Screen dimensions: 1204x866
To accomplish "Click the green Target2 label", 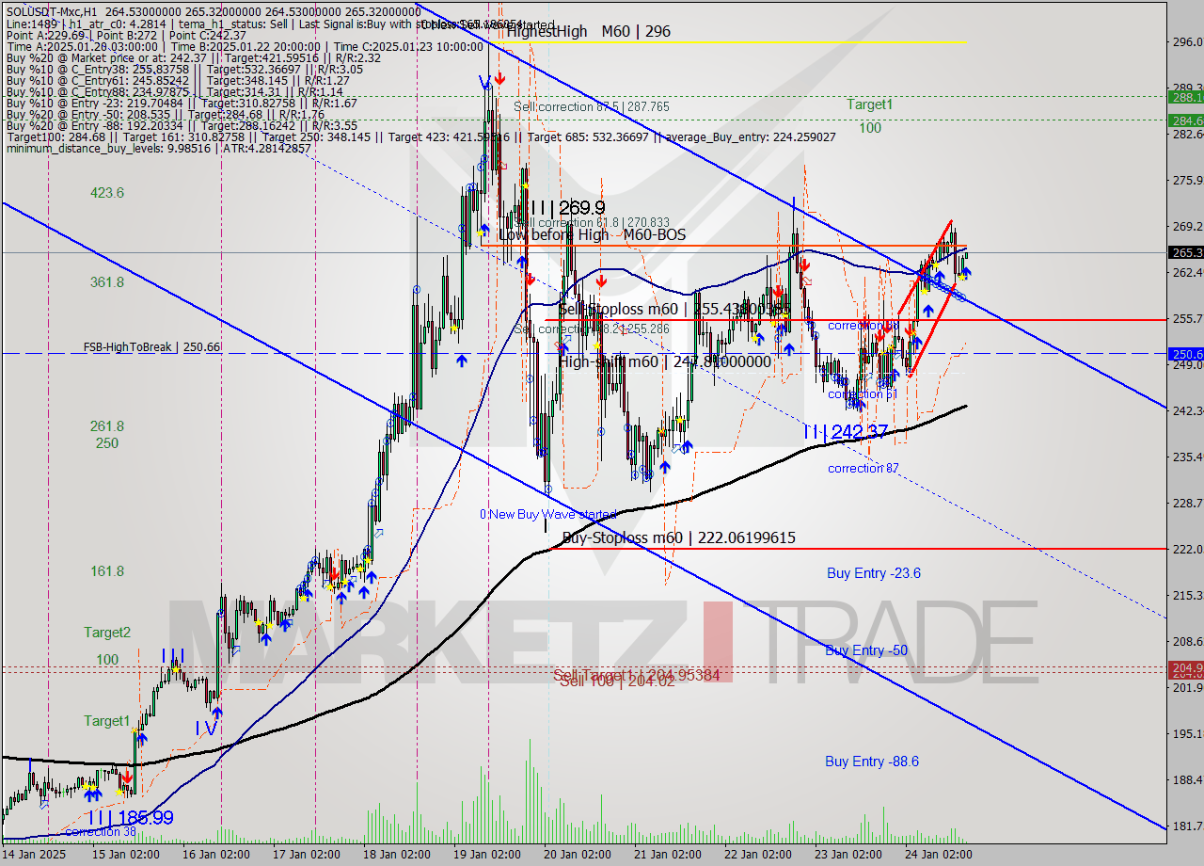I will click(107, 633).
